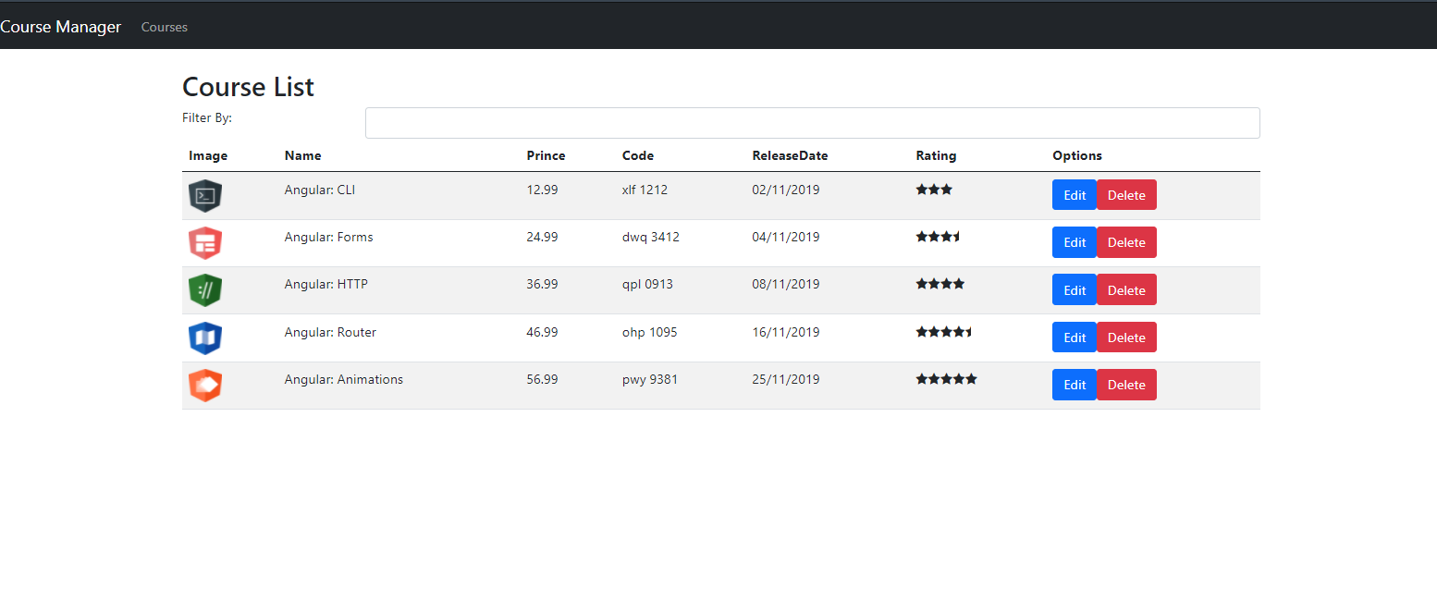This screenshot has width=1437, height=589.
Task: Click the Angular: HTTP course image
Action: (205, 290)
